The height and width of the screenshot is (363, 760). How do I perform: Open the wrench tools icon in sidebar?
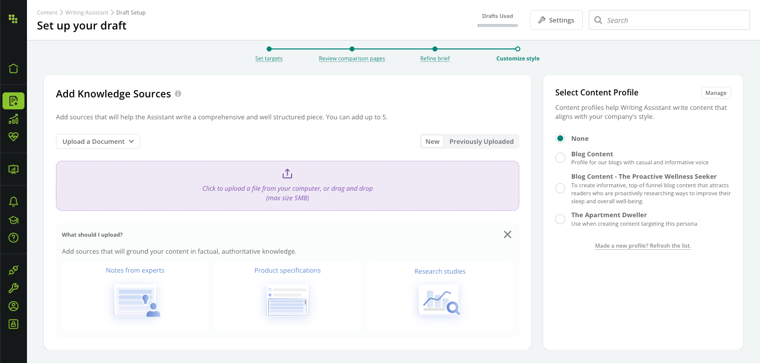click(13, 288)
